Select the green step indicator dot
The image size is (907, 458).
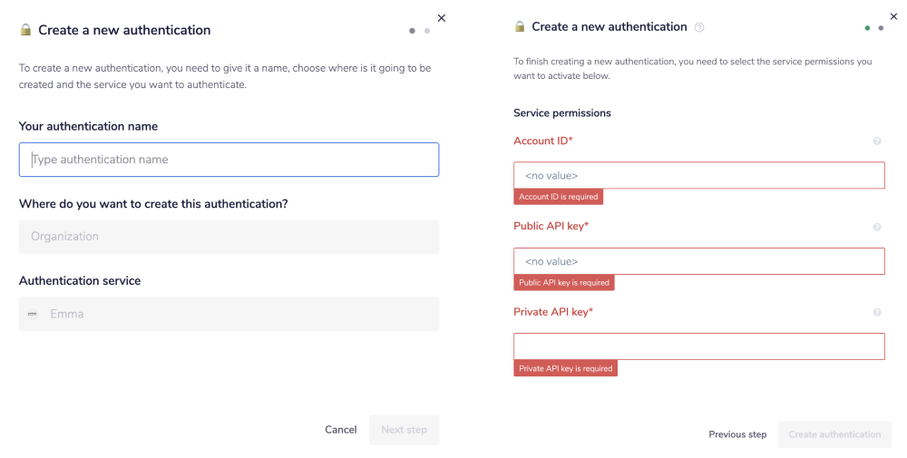click(x=867, y=28)
